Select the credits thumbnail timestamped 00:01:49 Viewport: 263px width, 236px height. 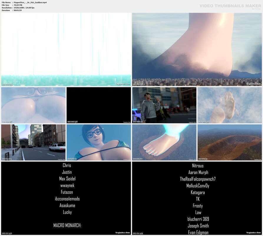[197, 198]
